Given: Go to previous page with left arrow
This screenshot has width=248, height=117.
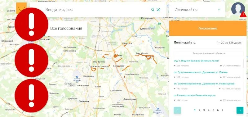Looking at the screenshot, I should (x=177, y=110).
